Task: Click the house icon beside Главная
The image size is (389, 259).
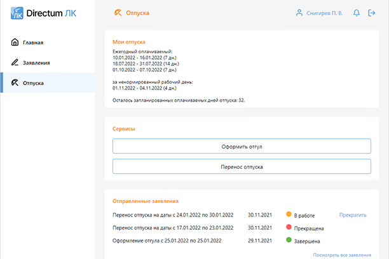Action: (x=15, y=43)
